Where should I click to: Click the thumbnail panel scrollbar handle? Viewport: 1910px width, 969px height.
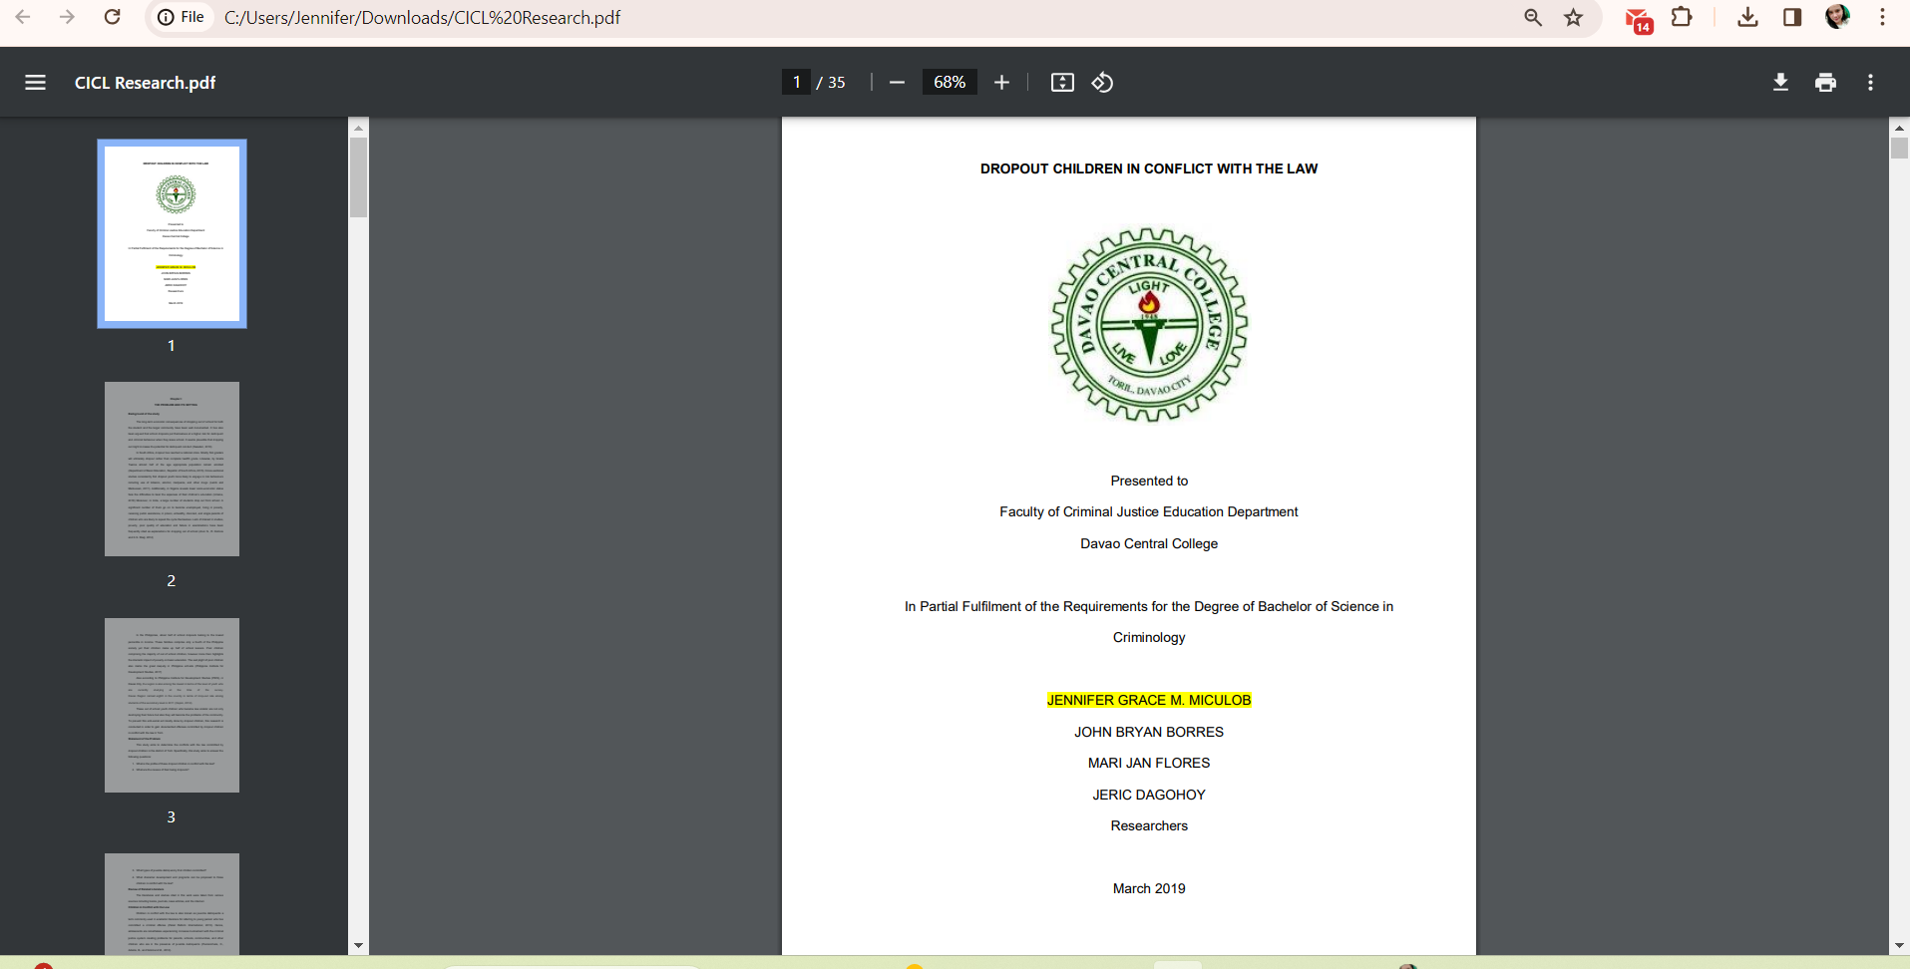point(358,177)
